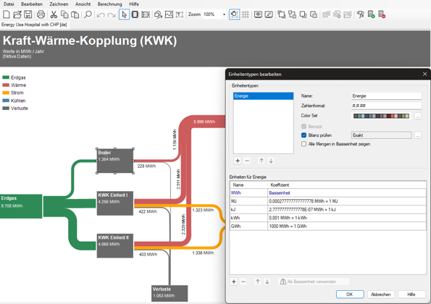Image resolution: width=431 pixels, height=304 pixels.
Task: Redo the last undone action
Action: (x=112, y=14)
